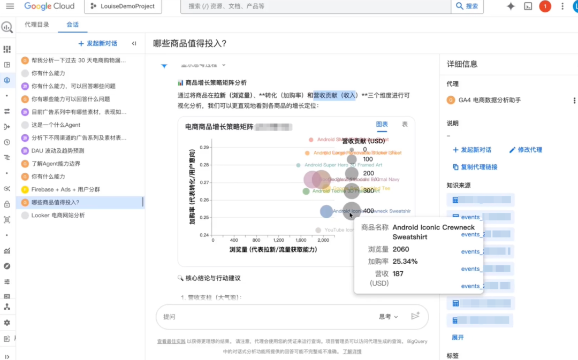Screen dimensions: 578x360
Task: Open left rail hierarchy tree icon
Action: [7, 307]
